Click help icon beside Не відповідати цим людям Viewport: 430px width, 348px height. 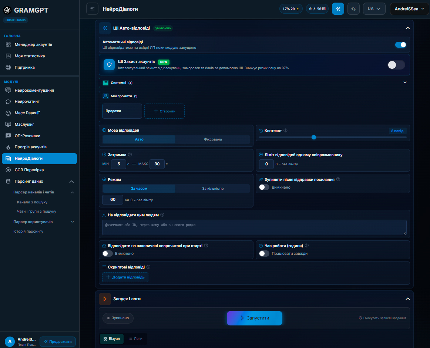coord(162,215)
